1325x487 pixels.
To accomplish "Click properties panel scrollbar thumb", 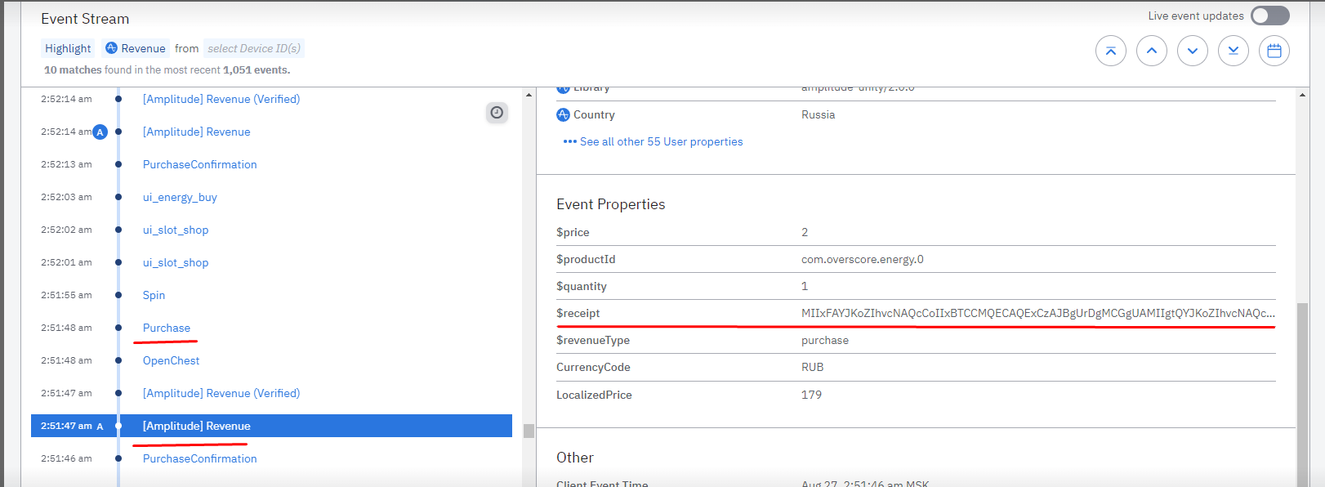I will (1302, 395).
